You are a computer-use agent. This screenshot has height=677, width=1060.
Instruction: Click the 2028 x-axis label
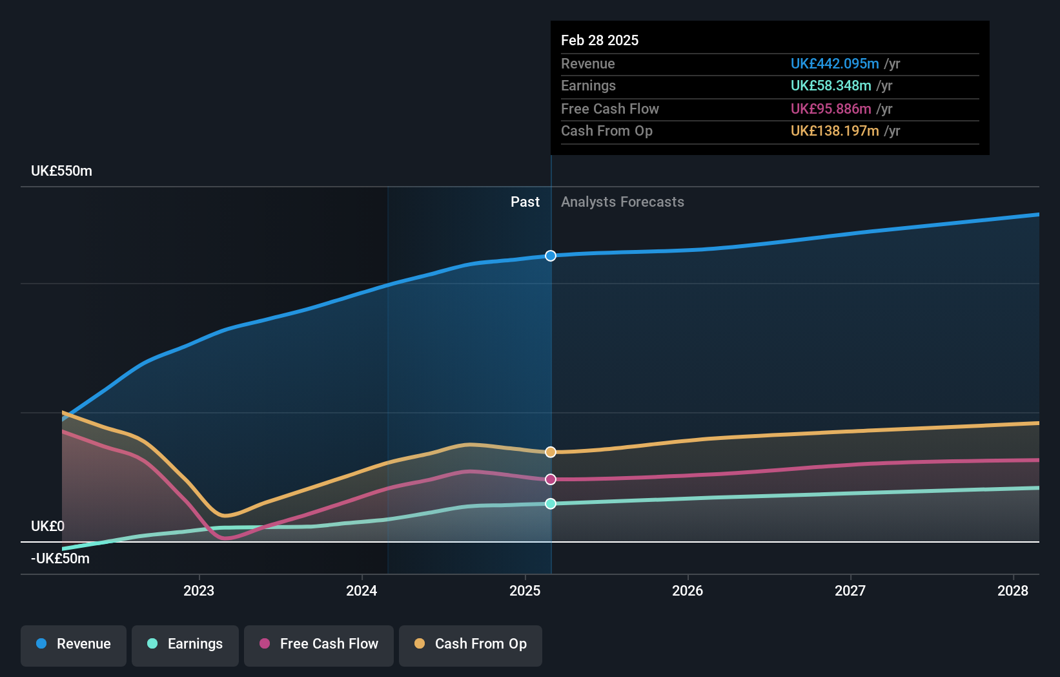coord(1013,590)
